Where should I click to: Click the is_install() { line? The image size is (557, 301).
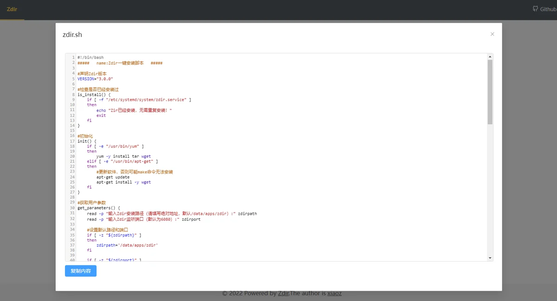coord(94,94)
